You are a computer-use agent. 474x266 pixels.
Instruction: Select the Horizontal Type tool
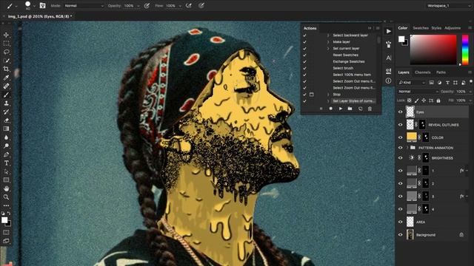click(x=6, y=163)
